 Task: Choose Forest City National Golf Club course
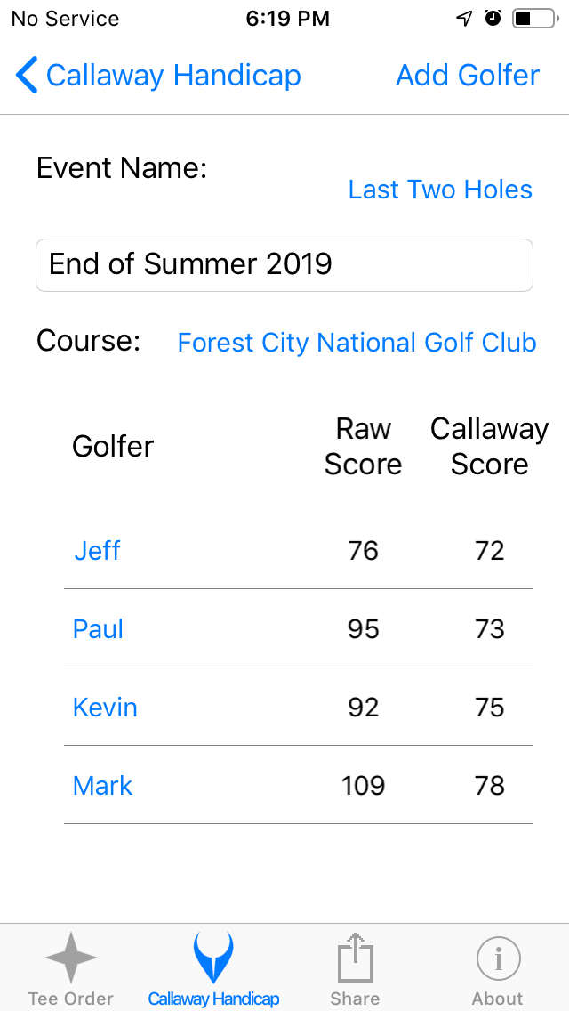[x=357, y=342]
